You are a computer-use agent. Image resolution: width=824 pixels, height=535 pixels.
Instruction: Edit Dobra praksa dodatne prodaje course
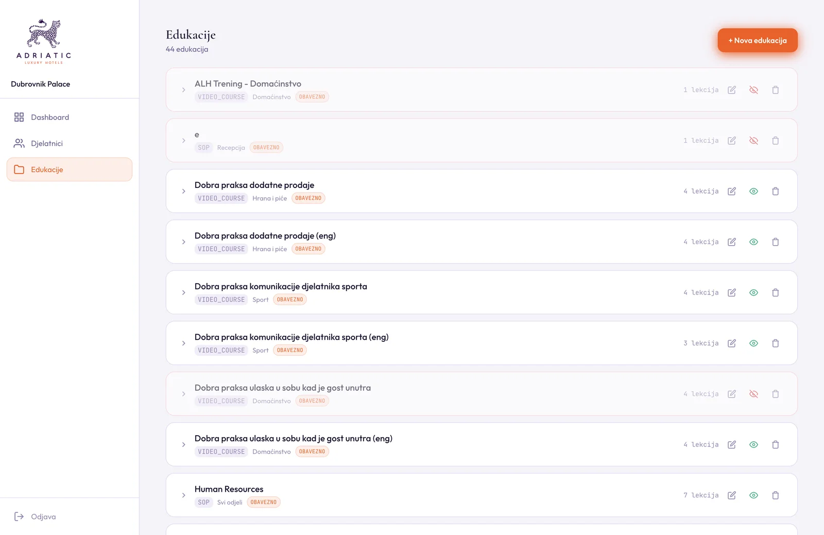tap(732, 192)
